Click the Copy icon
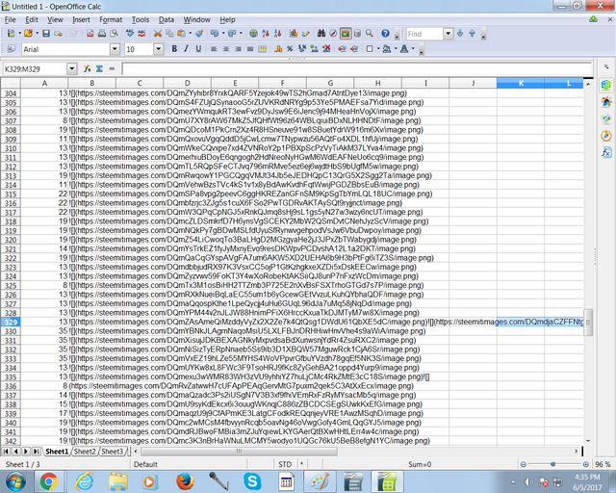This screenshot has height=493, width=616. click(169, 34)
